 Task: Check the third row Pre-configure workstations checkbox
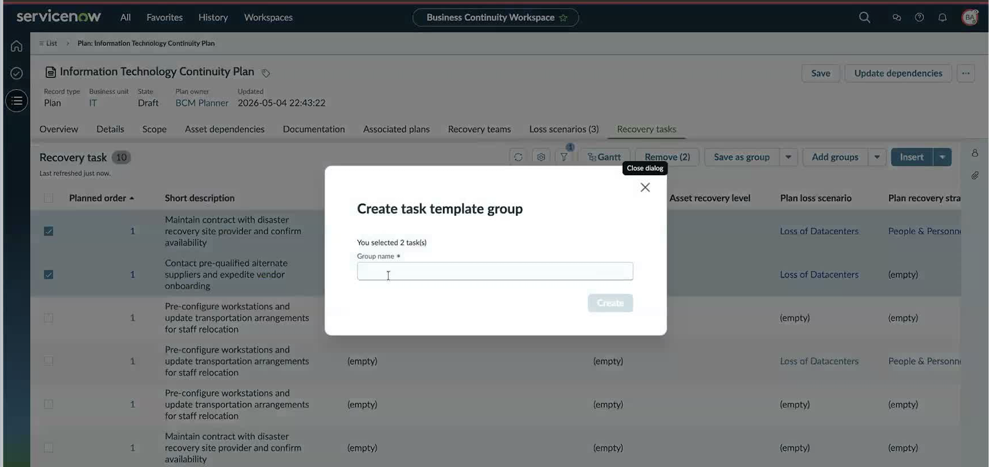pos(48,318)
